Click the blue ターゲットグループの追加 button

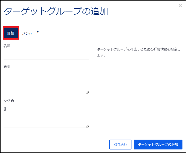[158, 145]
